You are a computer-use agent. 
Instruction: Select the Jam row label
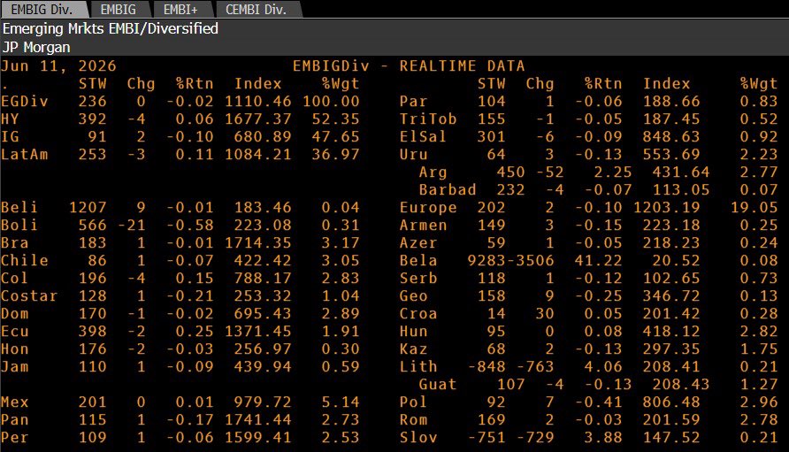14,366
